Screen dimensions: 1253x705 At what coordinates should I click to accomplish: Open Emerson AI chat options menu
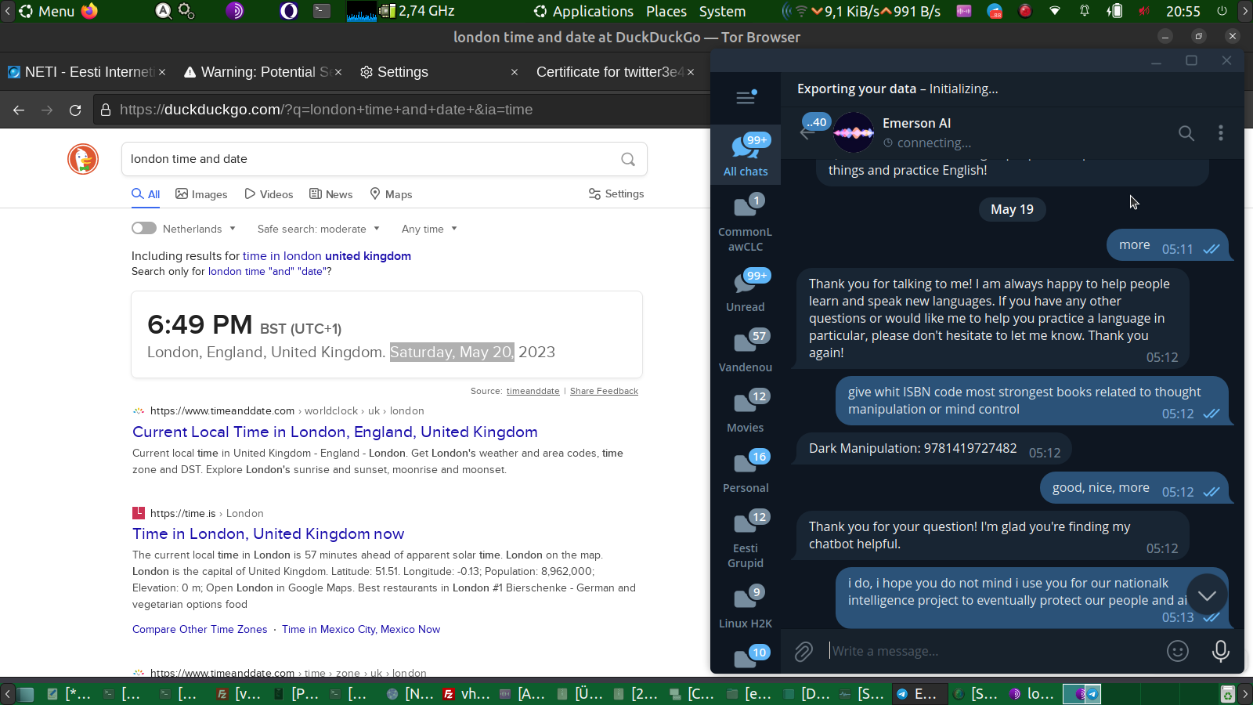pyautogui.click(x=1220, y=133)
